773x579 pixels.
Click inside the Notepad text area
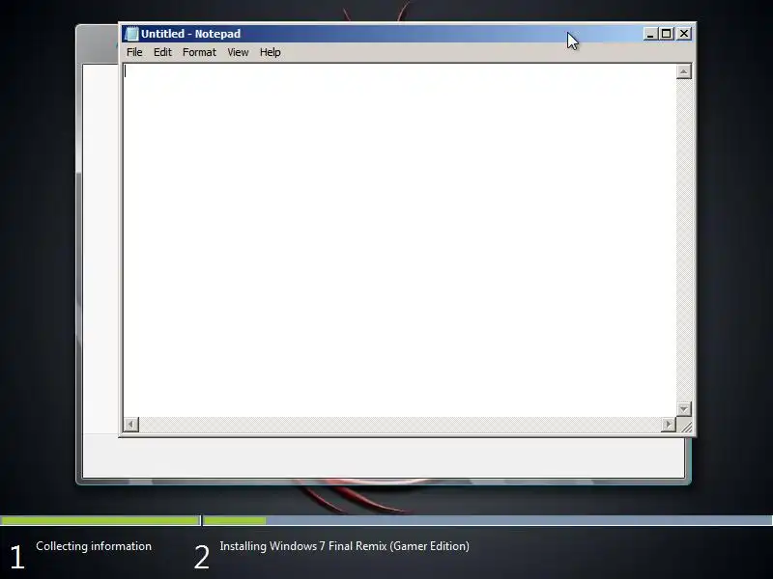point(399,240)
